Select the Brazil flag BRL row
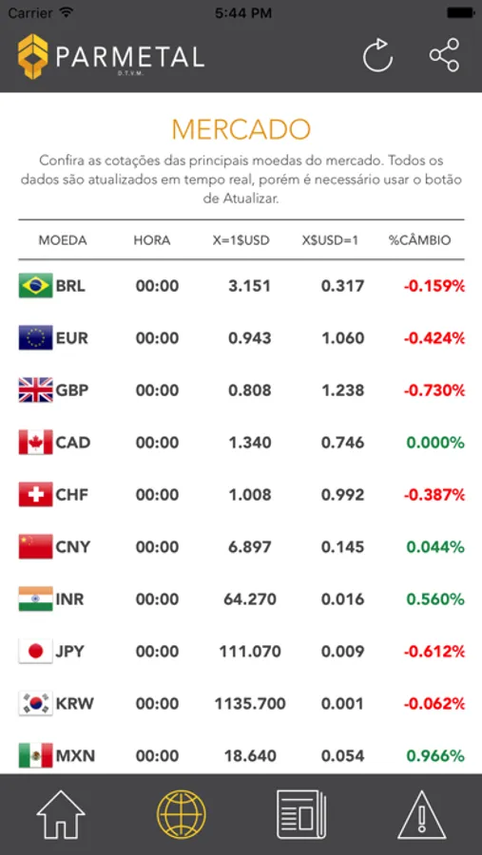Image resolution: width=482 pixels, height=855 pixels. click(x=241, y=286)
